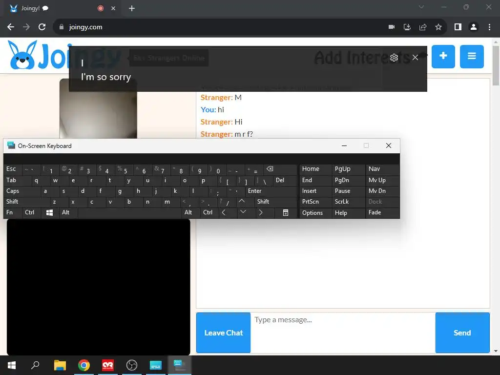Viewport: 500px width, 375px height.
Task: Toggle right Shift on on-screen keyboard
Action: click(x=276, y=202)
